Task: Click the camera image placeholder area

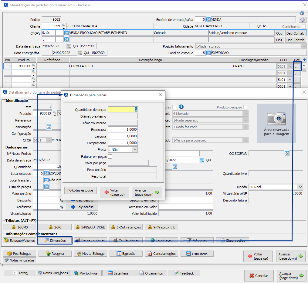Action: [276, 123]
